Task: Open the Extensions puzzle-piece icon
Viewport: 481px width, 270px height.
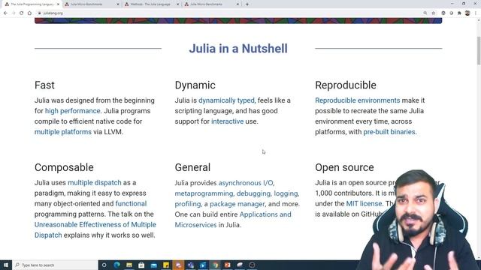Action: [459, 13]
